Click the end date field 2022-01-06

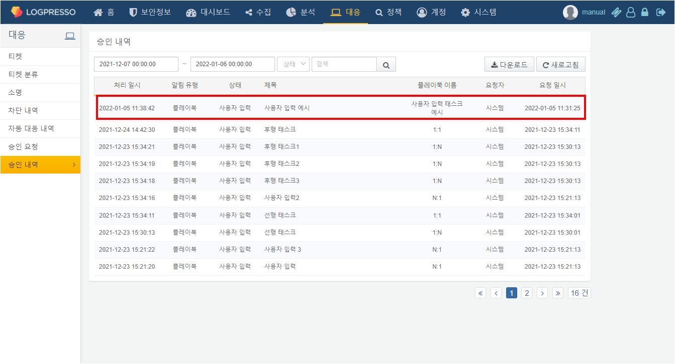(x=233, y=64)
